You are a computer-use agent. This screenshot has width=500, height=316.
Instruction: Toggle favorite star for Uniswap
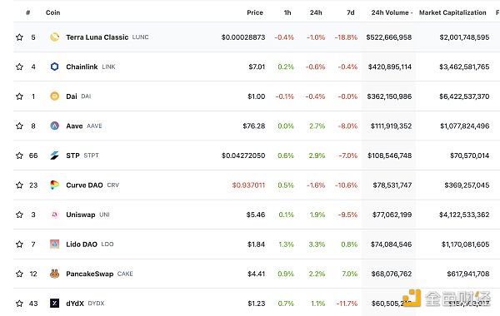point(19,215)
